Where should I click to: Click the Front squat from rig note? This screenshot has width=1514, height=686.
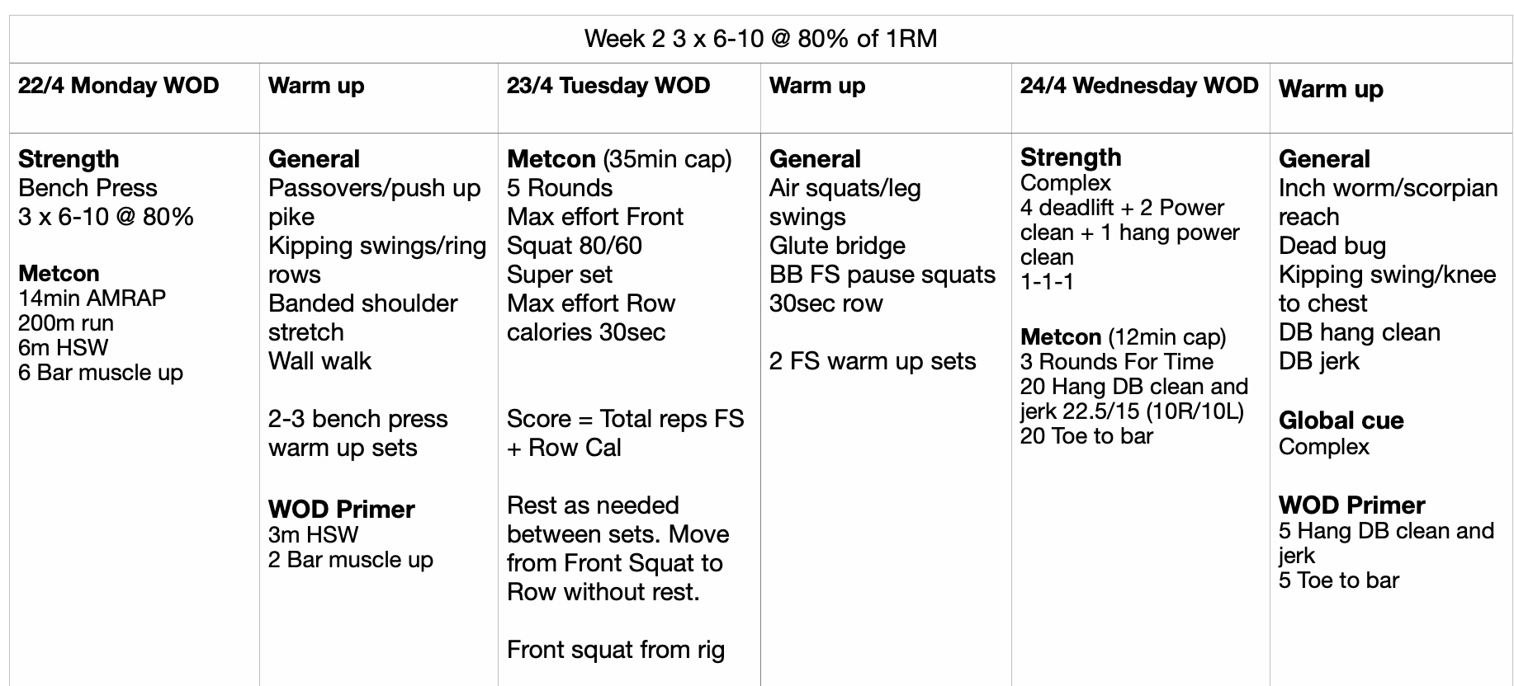click(x=616, y=650)
